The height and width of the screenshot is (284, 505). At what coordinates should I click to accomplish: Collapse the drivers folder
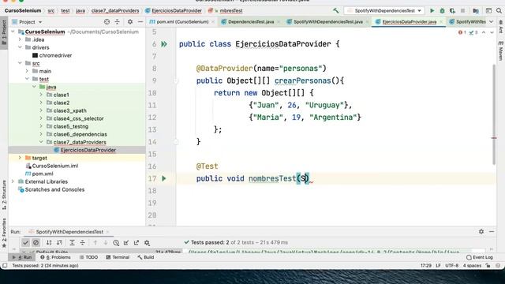tap(20, 47)
